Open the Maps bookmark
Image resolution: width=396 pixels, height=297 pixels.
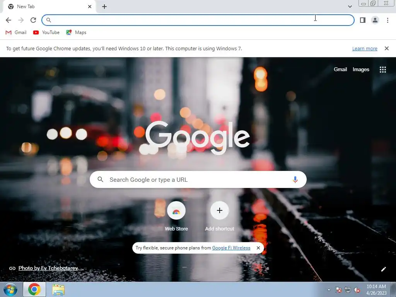click(76, 32)
